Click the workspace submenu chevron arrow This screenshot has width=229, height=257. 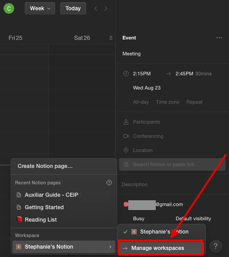tap(110, 247)
